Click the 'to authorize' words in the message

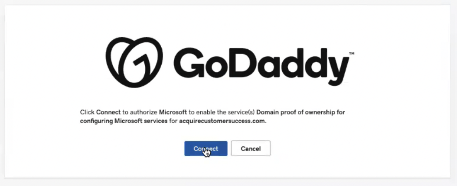[140, 112]
